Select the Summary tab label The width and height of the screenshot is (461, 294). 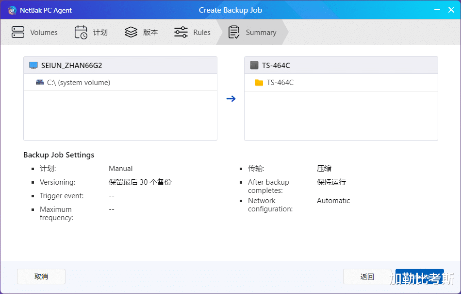click(261, 33)
